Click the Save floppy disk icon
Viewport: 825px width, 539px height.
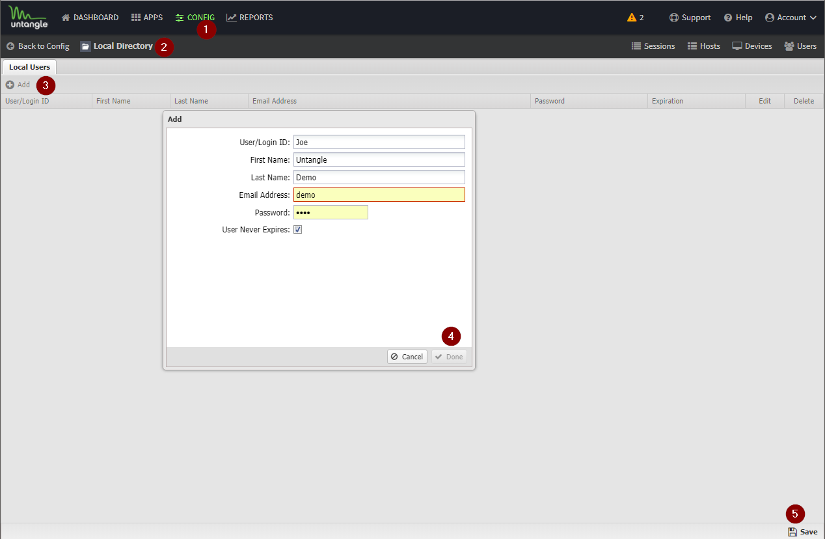[x=792, y=532]
